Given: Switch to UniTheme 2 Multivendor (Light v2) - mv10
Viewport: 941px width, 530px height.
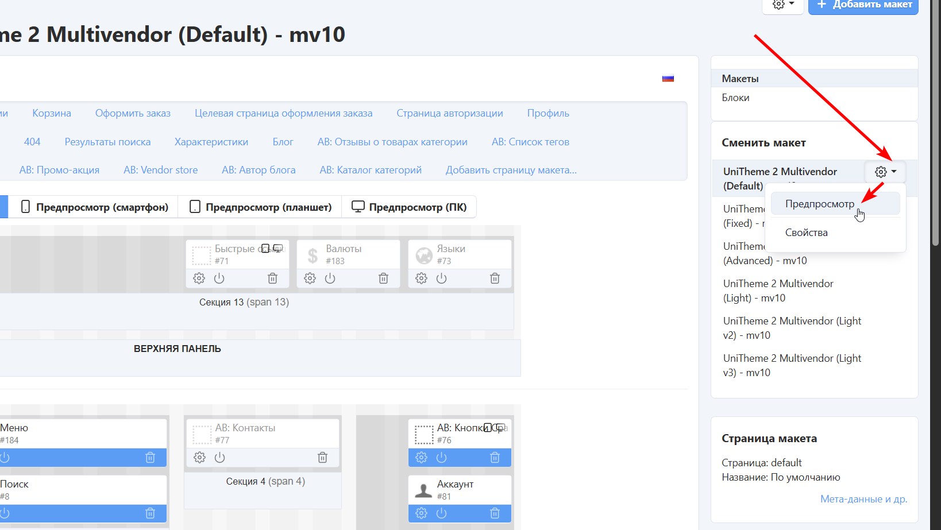Looking at the screenshot, I should coord(792,328).
